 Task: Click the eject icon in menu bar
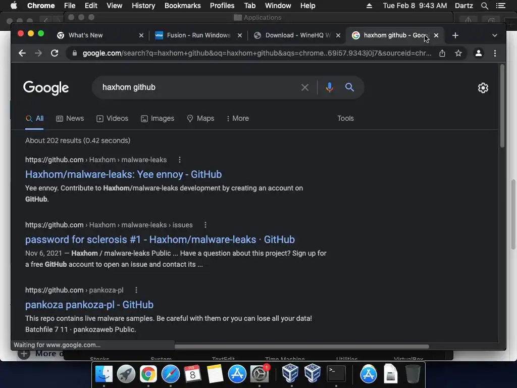point(369,6)
